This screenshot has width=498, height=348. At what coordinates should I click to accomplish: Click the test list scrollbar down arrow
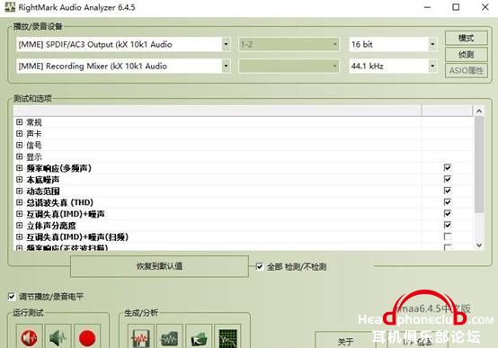click(479, 245)
